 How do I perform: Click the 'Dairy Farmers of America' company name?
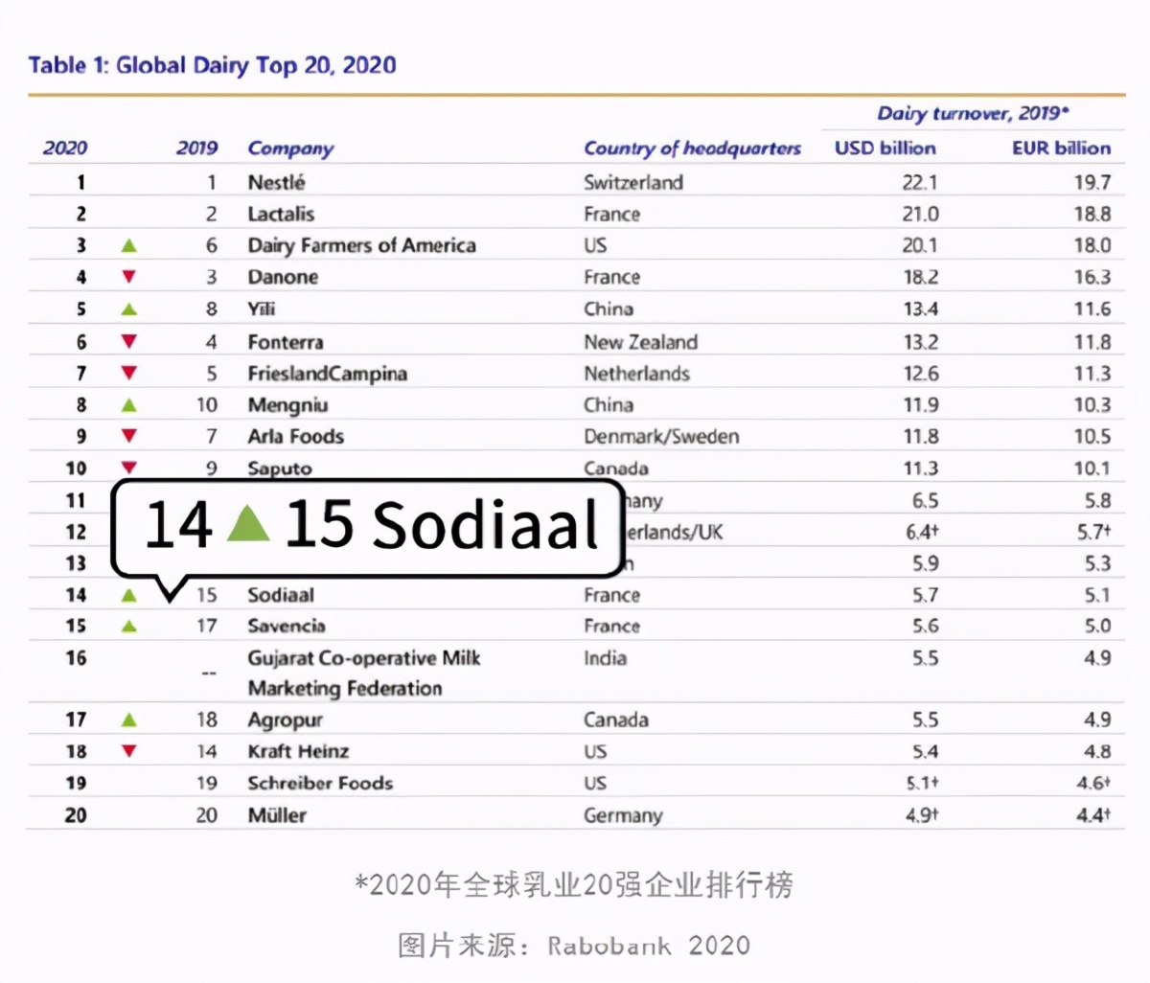(x=361, y=245)
